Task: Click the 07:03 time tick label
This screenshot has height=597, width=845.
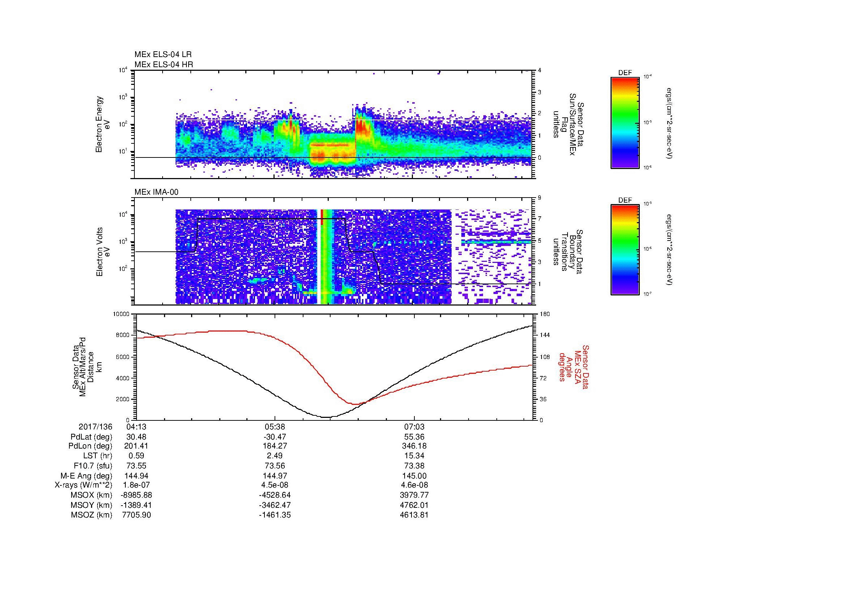Action: pyautogui.click(x=414, y=427)
